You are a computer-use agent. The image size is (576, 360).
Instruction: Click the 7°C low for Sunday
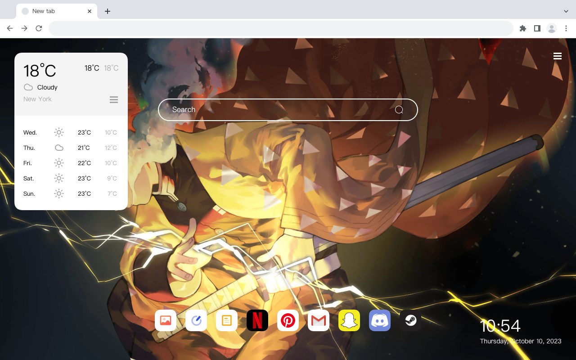(112, 193)
